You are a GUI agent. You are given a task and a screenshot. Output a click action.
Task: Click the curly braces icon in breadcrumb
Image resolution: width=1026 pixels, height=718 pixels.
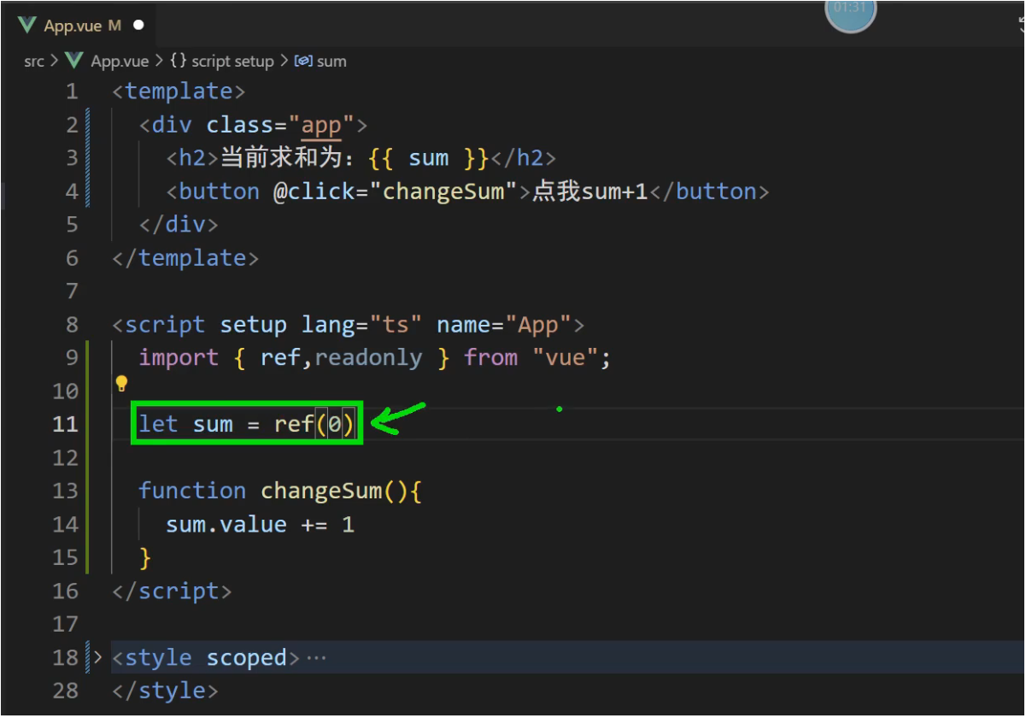point(179,62)
